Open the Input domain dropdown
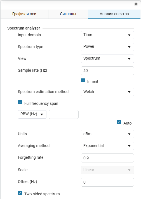 pyautogui.click(x=107, y=35)
